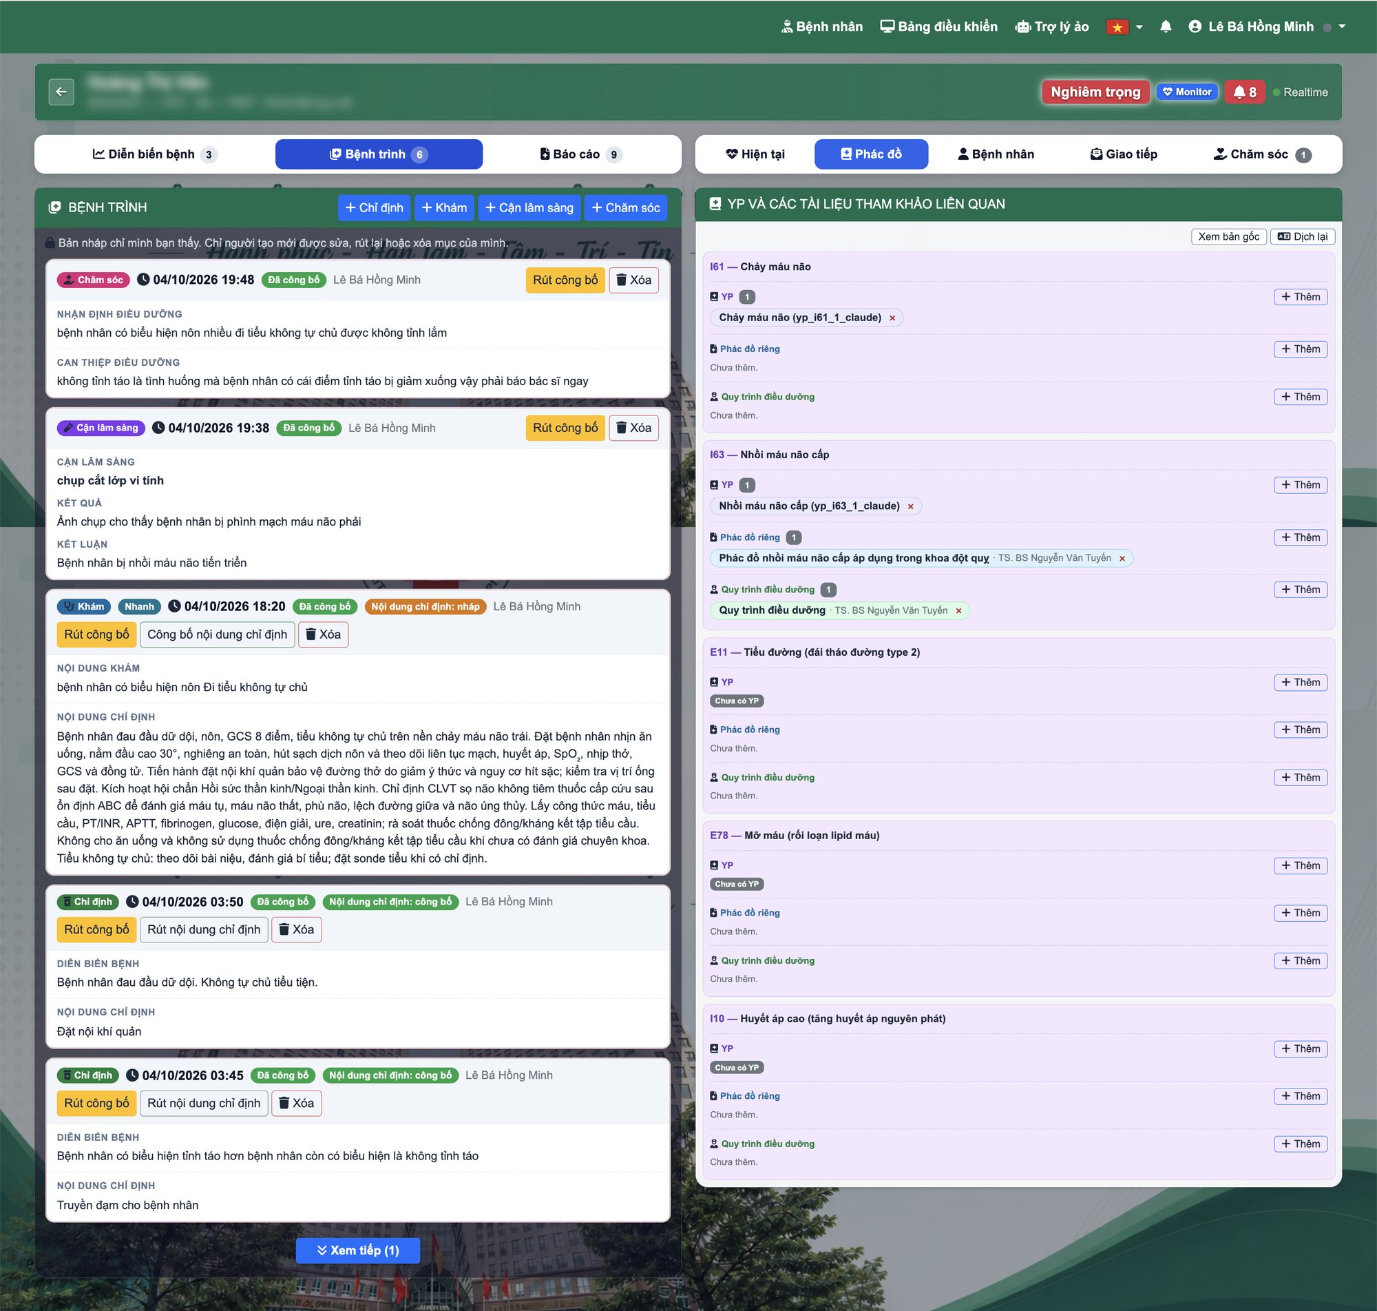1377x1311 pixels.
Task: Open the language flag dropdown
Action: 1124,27
